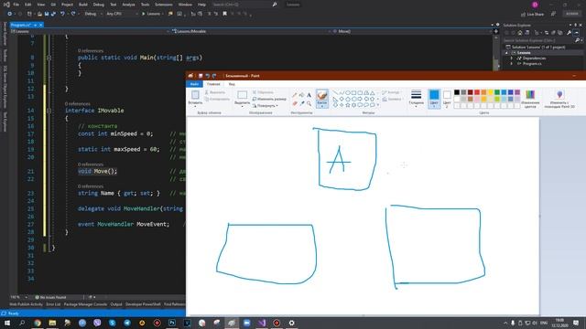Viewport: 586px width, 329px height.
Task: Click Redo in Paint title bar
Action: 214,76
